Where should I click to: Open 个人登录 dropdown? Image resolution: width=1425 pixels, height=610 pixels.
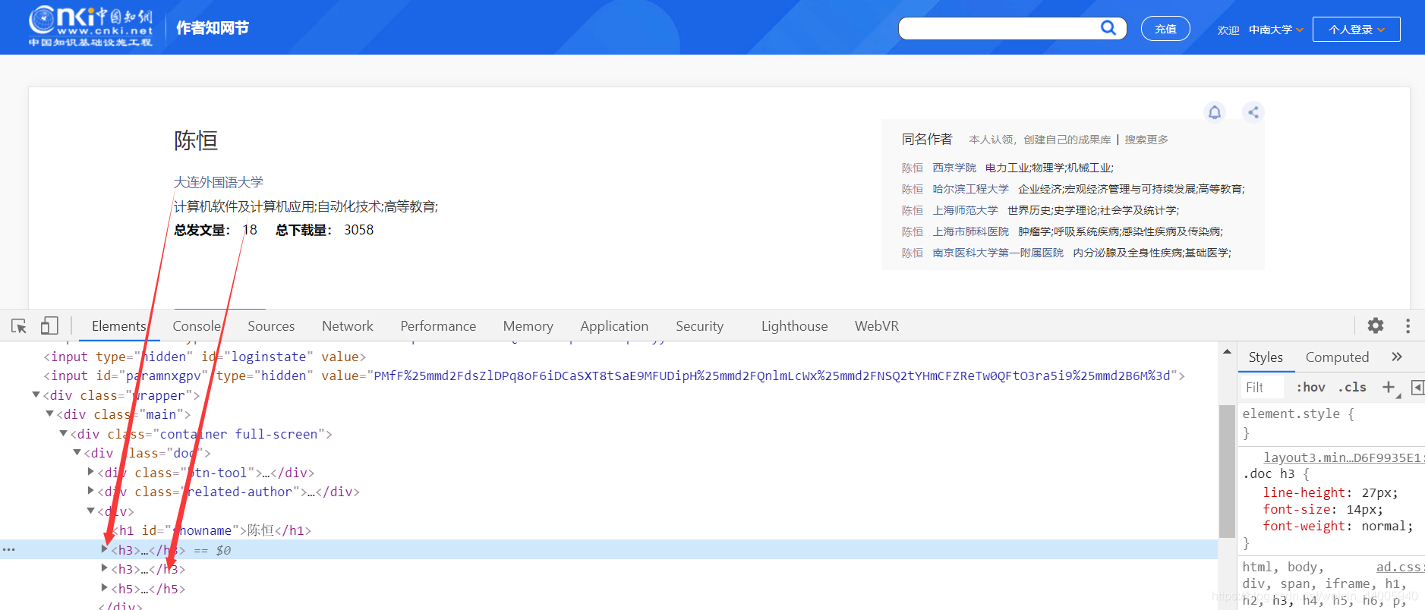click(x=1357, y=29)
